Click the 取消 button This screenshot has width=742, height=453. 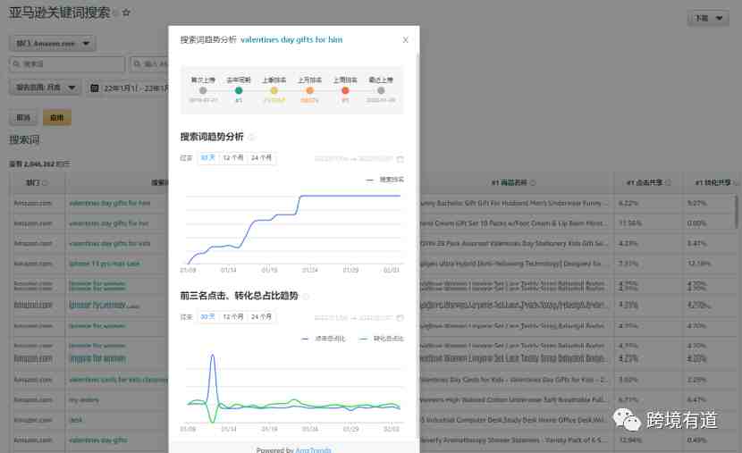(x=23, y=118)
